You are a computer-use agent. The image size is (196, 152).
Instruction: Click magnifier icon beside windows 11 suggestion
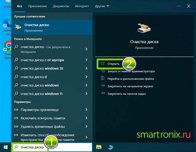[x=16, y=94]
